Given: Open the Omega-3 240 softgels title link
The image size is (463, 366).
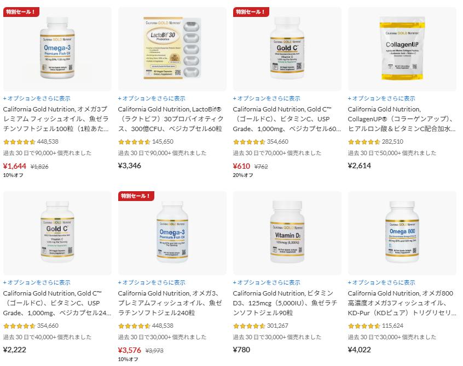Looking at the screenshot, I should coord(170,303).
